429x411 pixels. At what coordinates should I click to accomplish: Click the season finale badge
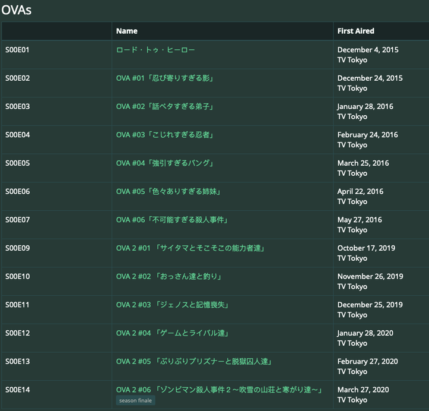[x=136, y=400]
